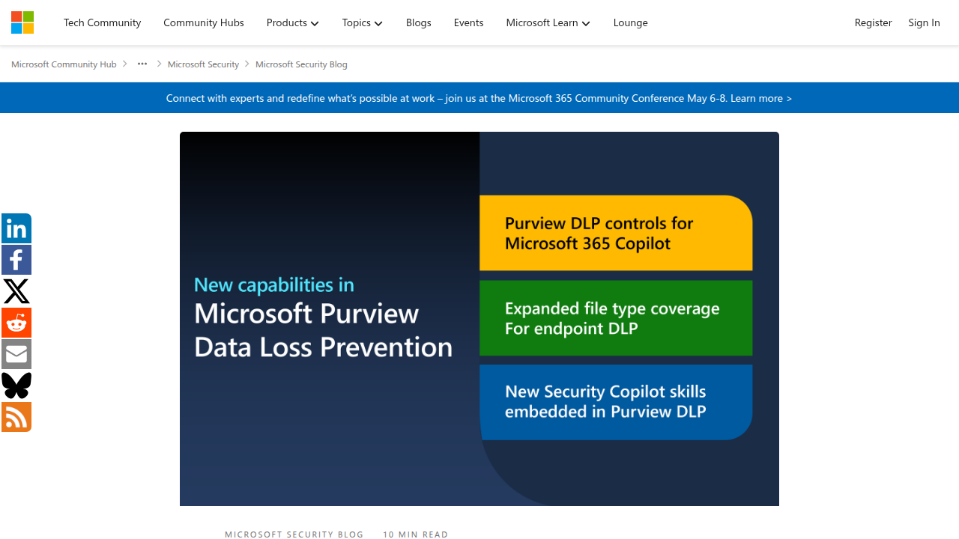Open Community Hubs page
Image resolution: width=959 pixels, height=539 pixels.
[x=204, y=22]
